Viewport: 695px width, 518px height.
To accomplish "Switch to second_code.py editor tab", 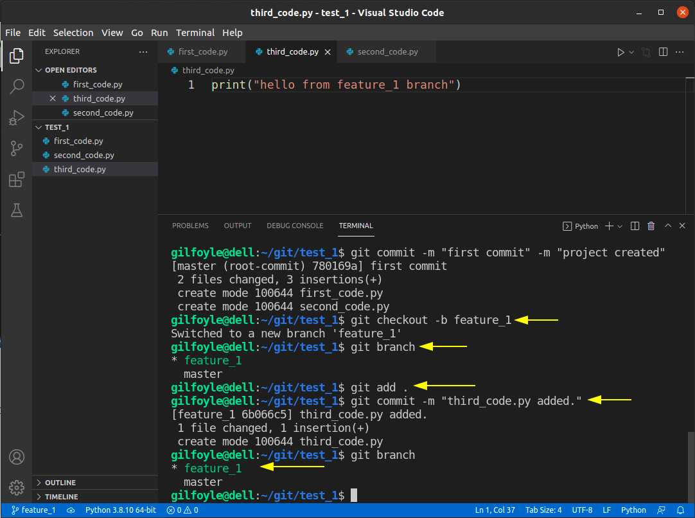I will coord(387,52).
